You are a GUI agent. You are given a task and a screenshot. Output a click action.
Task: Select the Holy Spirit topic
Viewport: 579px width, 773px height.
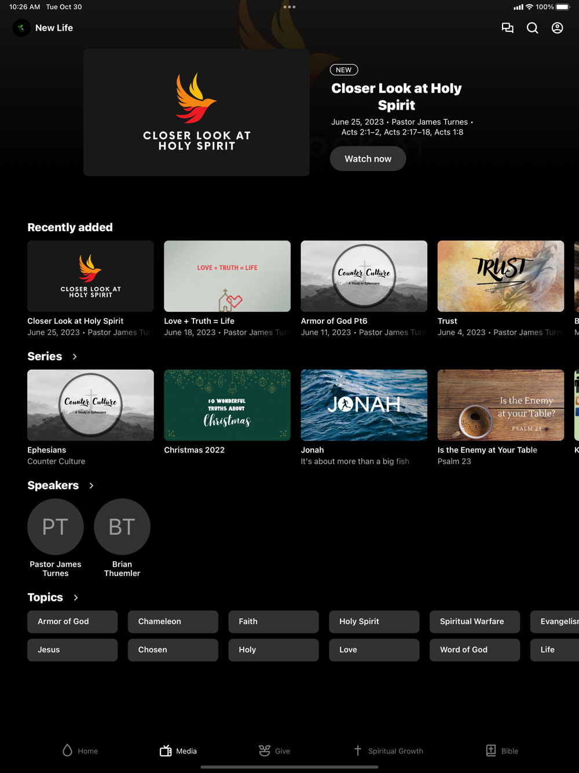tap(374, 621)
